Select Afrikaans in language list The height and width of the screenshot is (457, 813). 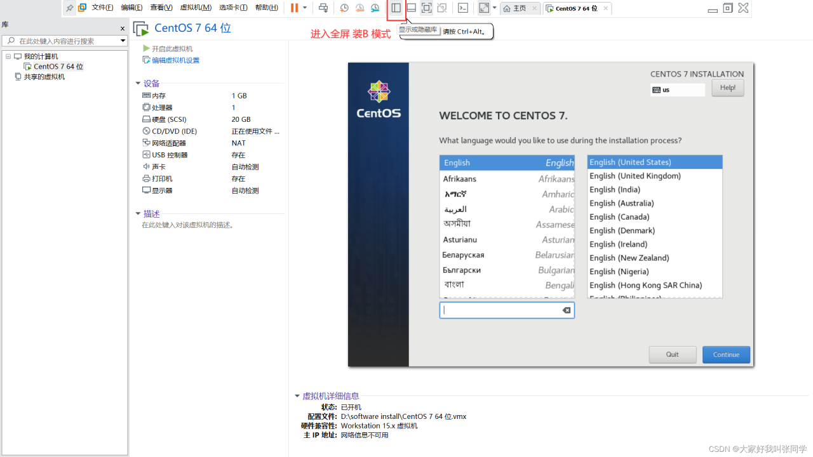click(x=507, y=179)
